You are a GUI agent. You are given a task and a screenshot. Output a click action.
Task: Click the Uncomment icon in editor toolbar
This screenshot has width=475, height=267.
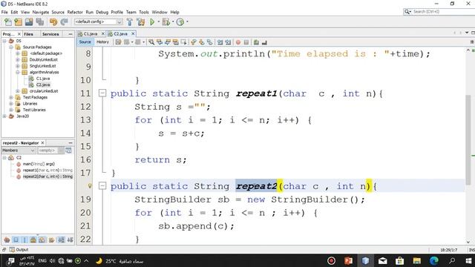coord(264,42)
